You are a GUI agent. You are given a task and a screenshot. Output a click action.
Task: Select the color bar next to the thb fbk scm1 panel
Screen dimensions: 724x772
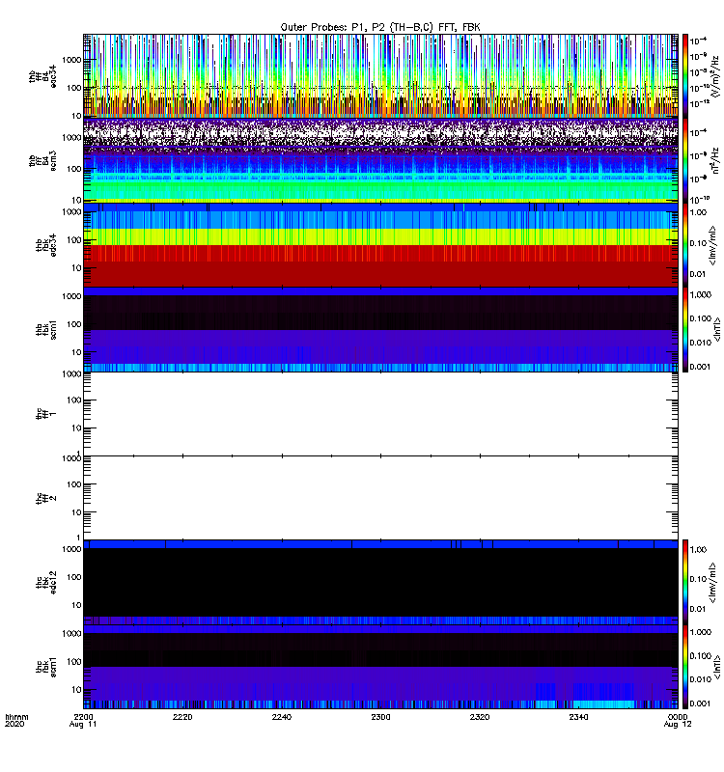[x=684, y=329]
